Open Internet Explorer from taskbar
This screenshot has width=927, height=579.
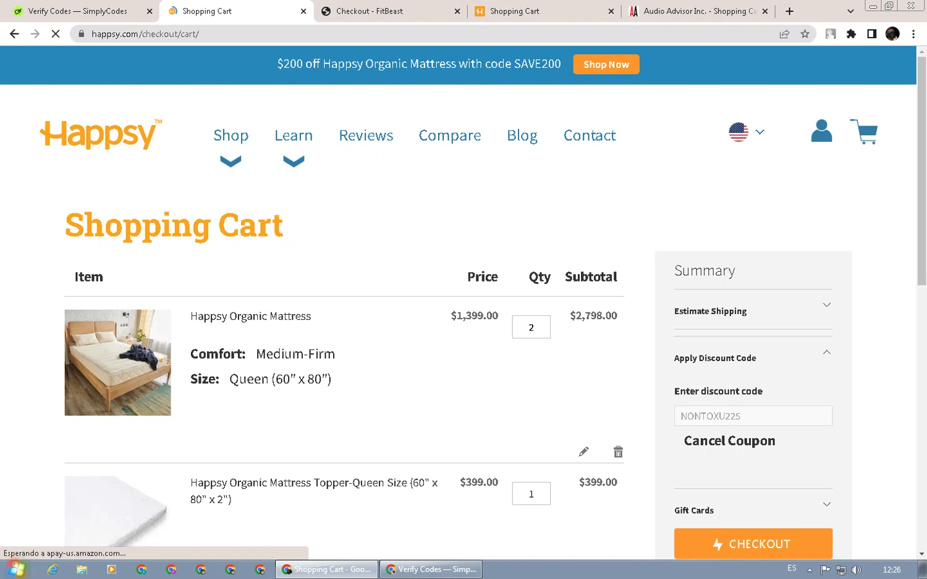[53, 569]
